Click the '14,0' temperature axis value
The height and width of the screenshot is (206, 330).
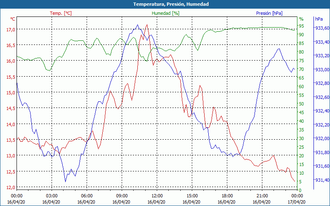click(x=11, y=124)
